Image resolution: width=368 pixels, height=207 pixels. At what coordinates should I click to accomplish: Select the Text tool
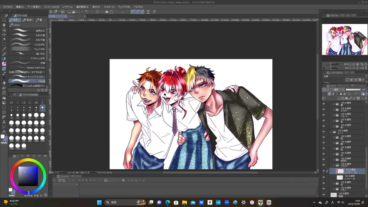point(4,122)
